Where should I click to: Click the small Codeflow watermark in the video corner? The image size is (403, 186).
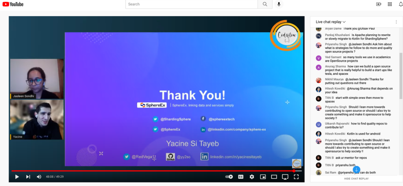click(x=297, y=163)
